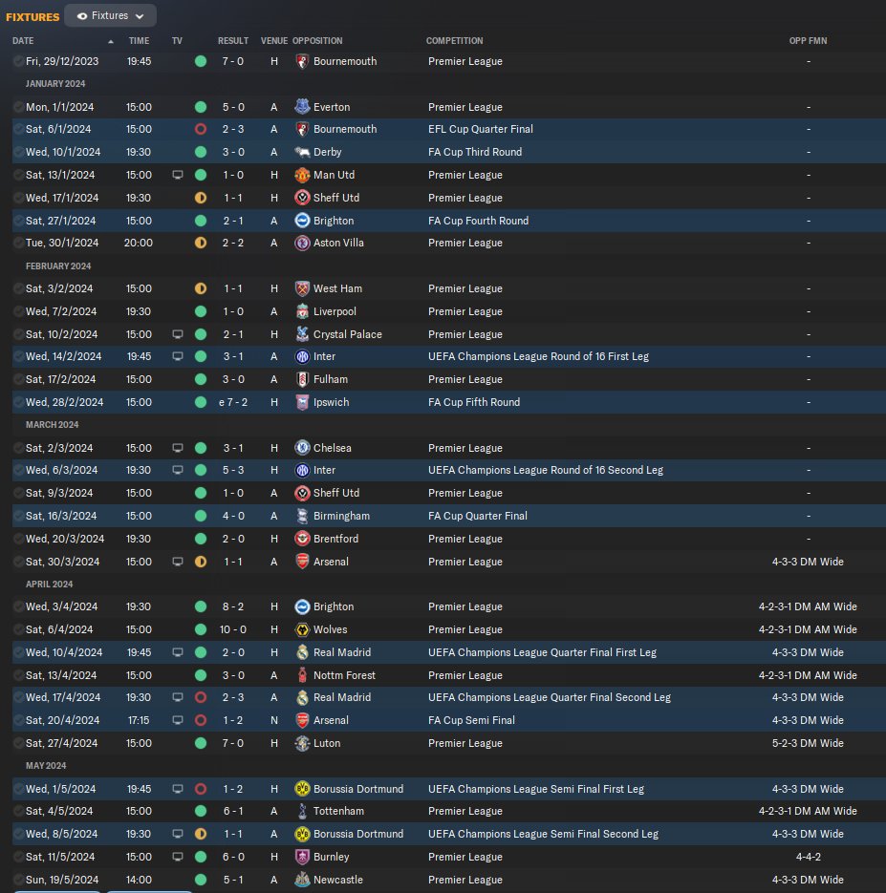Click the Borussia Dortmund badge on 1/5/2024
The image size is (886, 893).
click(x=302, y=789)
